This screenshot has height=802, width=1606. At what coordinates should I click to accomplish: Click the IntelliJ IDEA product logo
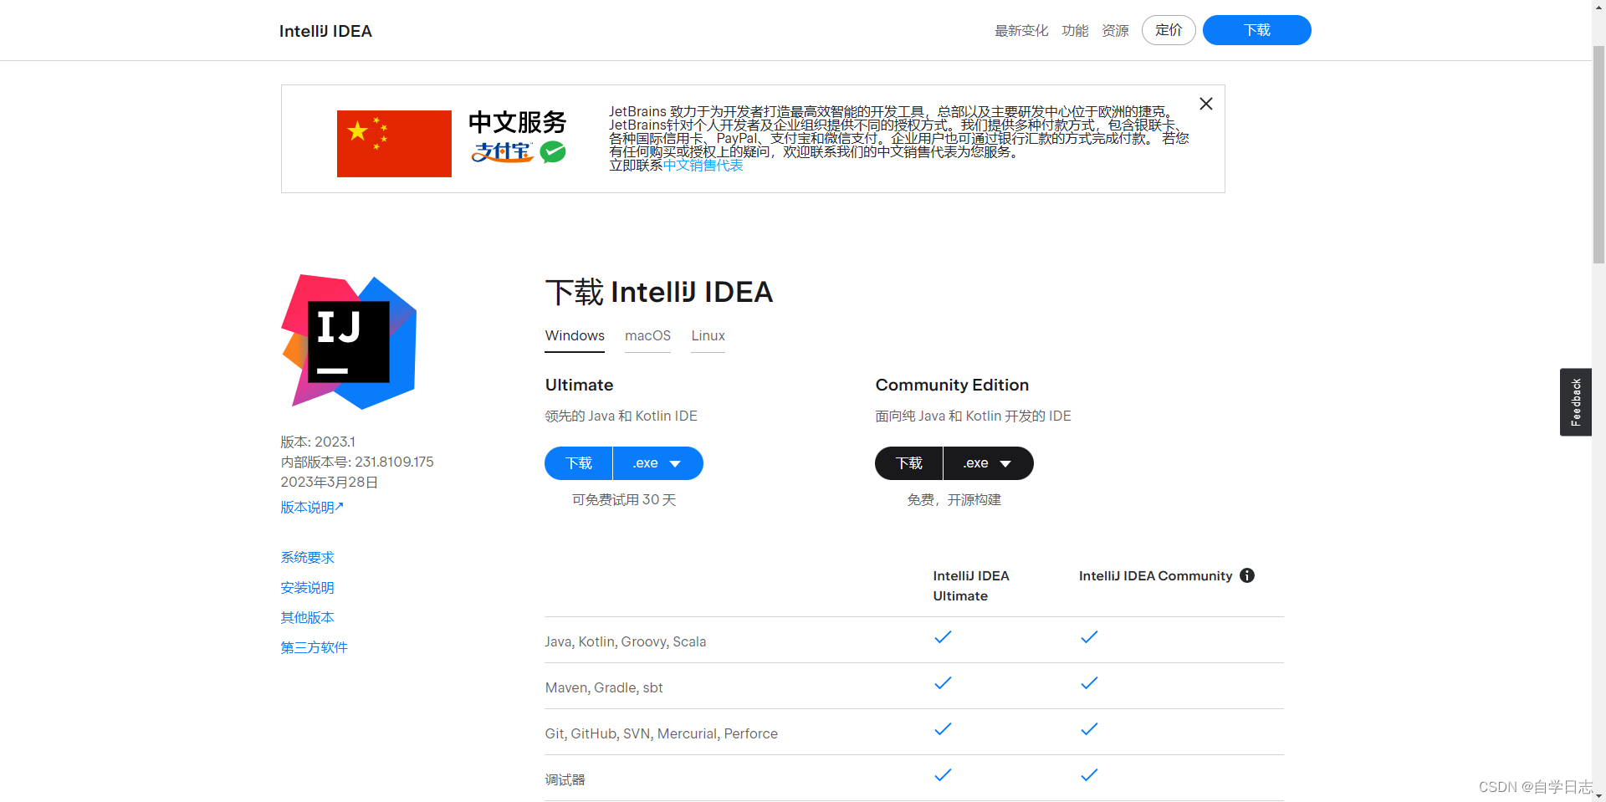(348, 341)
